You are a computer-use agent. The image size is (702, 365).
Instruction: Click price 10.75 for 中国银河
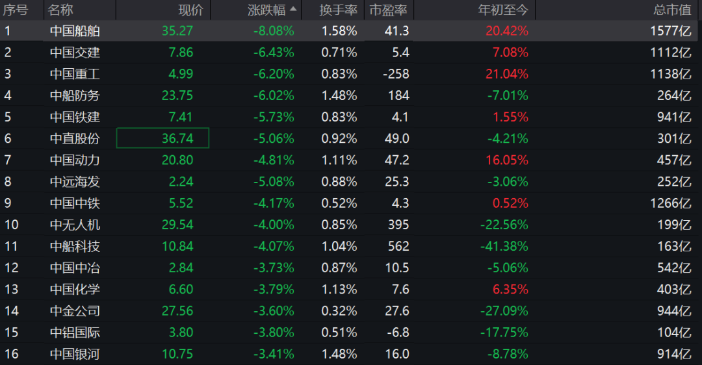coord(177,354)
